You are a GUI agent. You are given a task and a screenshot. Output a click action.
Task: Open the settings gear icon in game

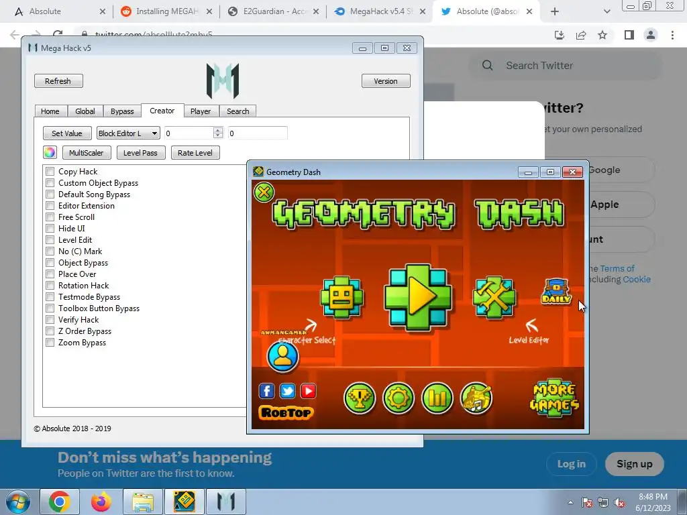(399, 398)
